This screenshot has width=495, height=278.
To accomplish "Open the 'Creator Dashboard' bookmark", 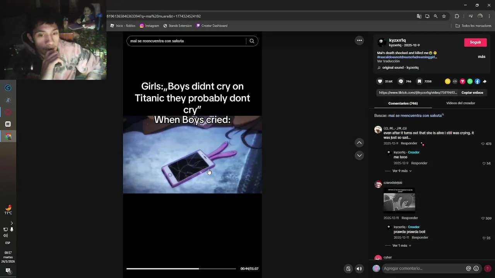I will point(212,26).
